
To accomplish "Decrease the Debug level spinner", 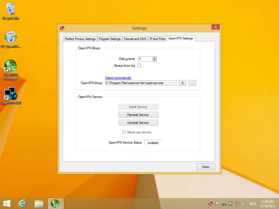I will 154,60.
